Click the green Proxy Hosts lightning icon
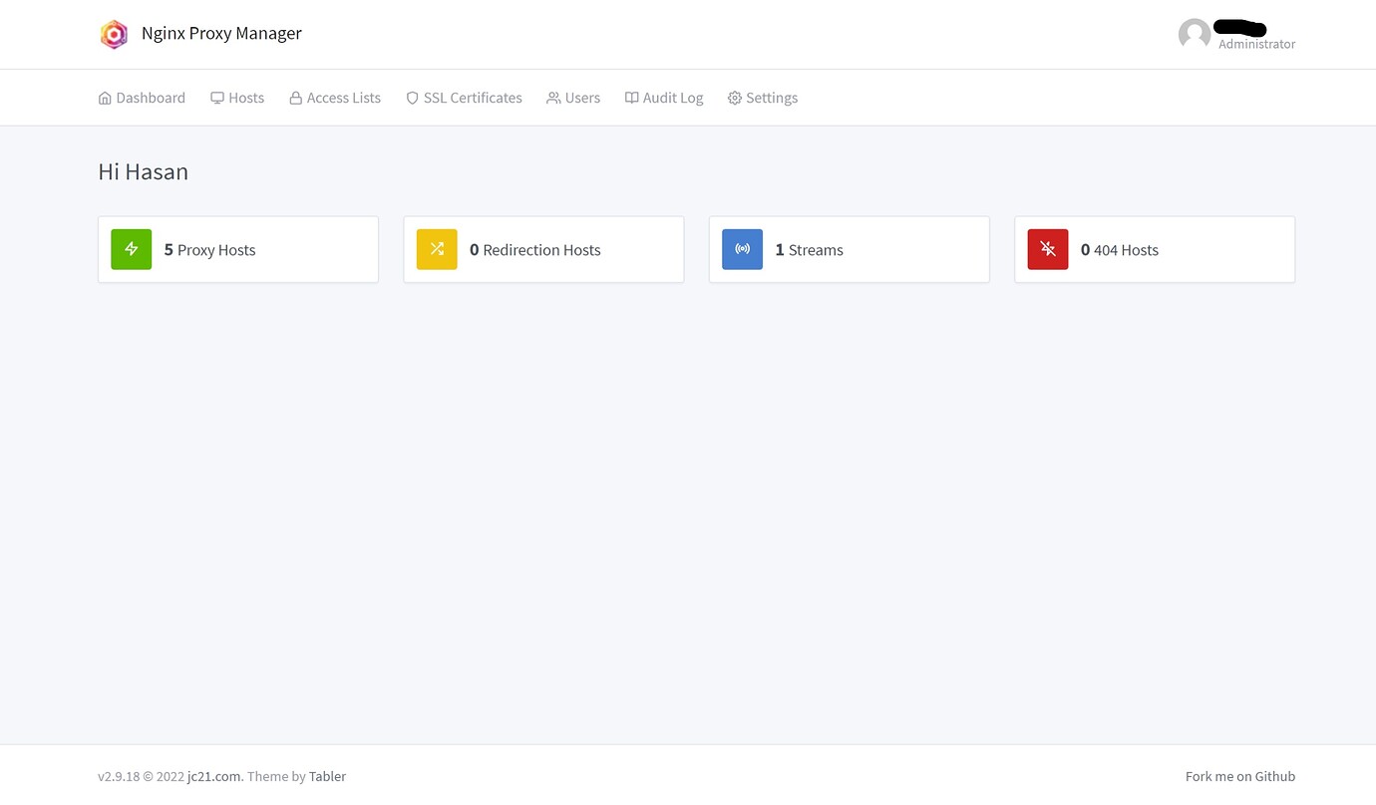This screenshot has height=805, width=1376. click(x=131, y=249)
